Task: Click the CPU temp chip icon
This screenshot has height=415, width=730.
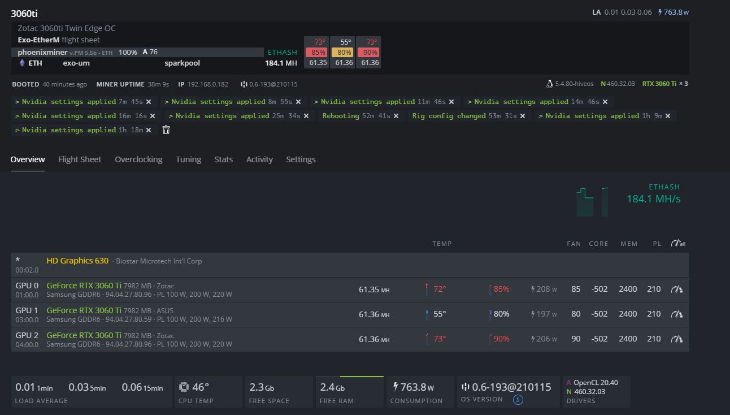Action: [184, 387]
